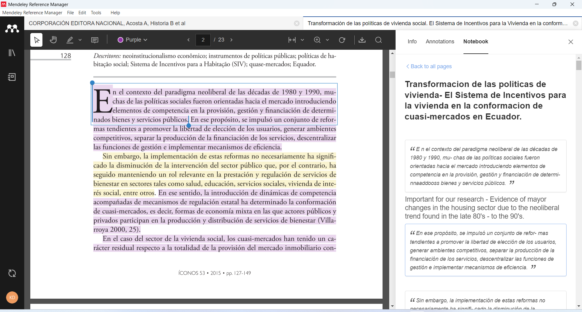The height and width of the screenshot is (312, 582).
Task: Click the quote starting 'Sin embargo, la implementación'
Action: tap(486, 300)
